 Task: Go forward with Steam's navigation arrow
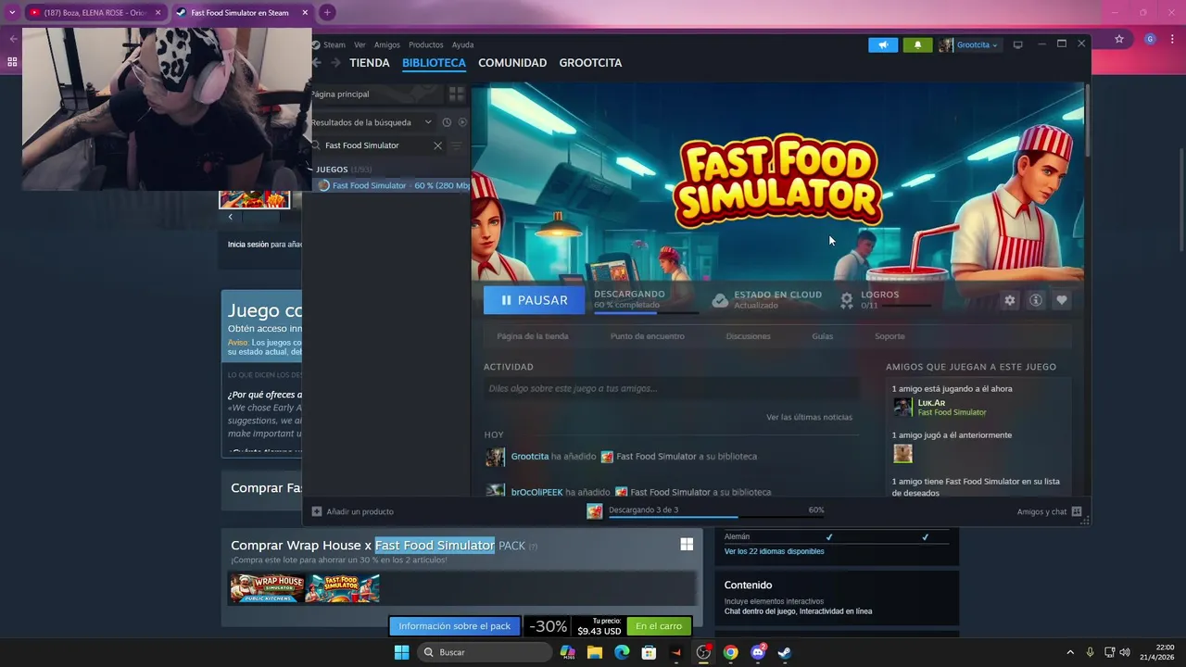335,63
